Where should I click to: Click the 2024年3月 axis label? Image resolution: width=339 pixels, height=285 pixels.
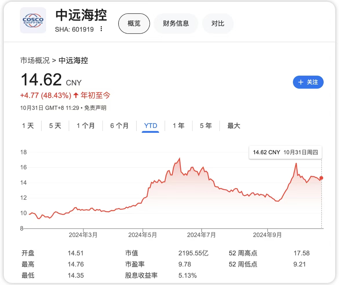[83, 235]
